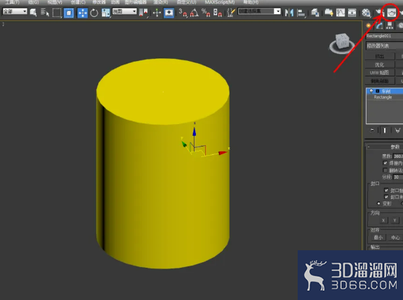Select the morph capping radio button

[378, 203]
